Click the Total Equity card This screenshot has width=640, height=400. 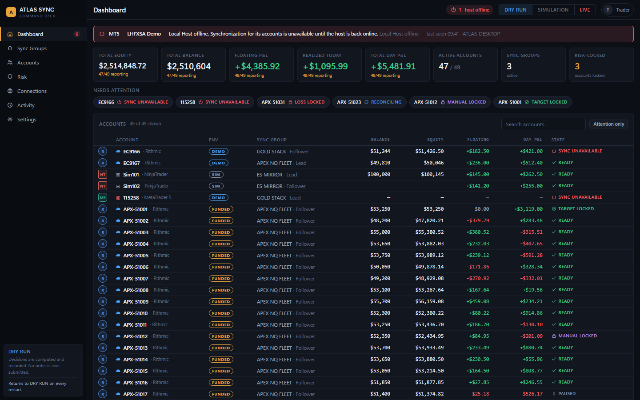click(125, 65)
